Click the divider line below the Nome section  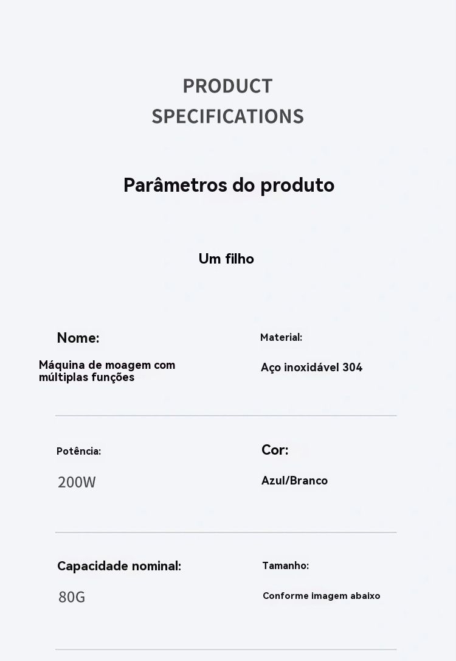click(226, 416)
